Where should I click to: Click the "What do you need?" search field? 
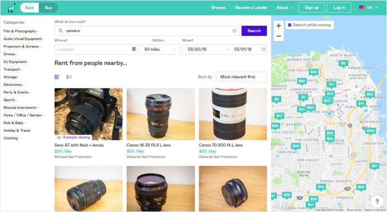[147, 30]
